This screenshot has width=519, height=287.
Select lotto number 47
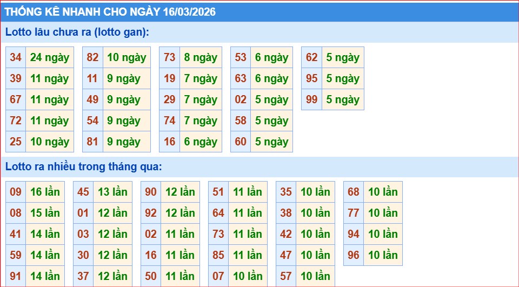286,255
